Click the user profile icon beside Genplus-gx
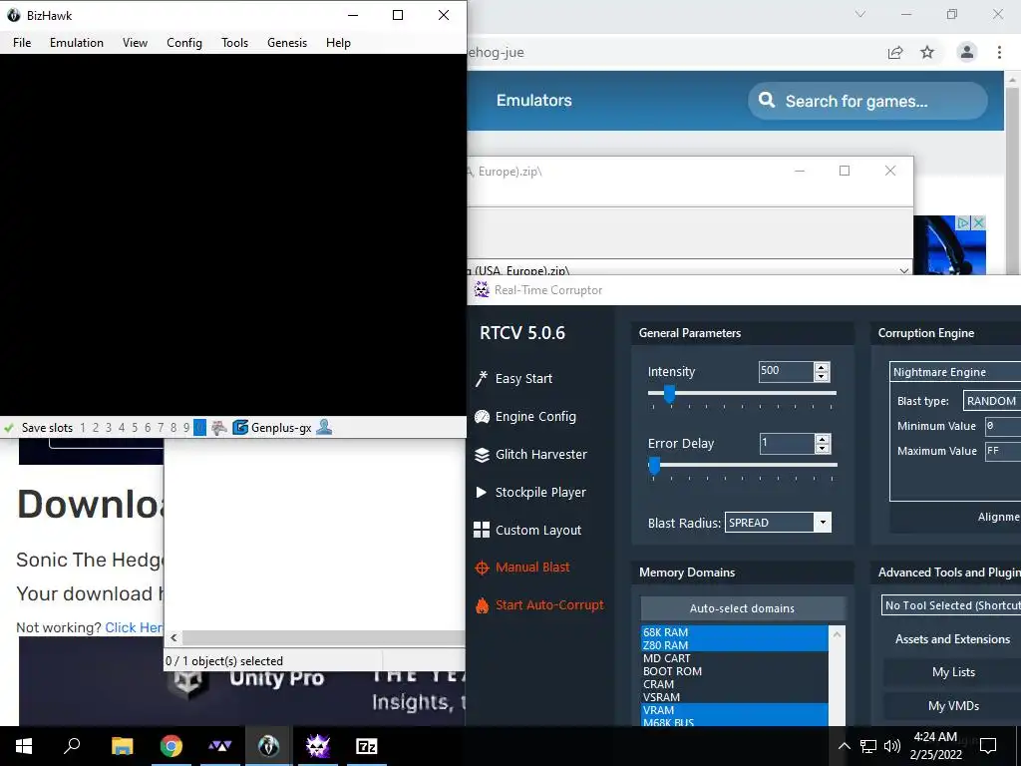Viewport: 1021px width, 766px height. 324,427
